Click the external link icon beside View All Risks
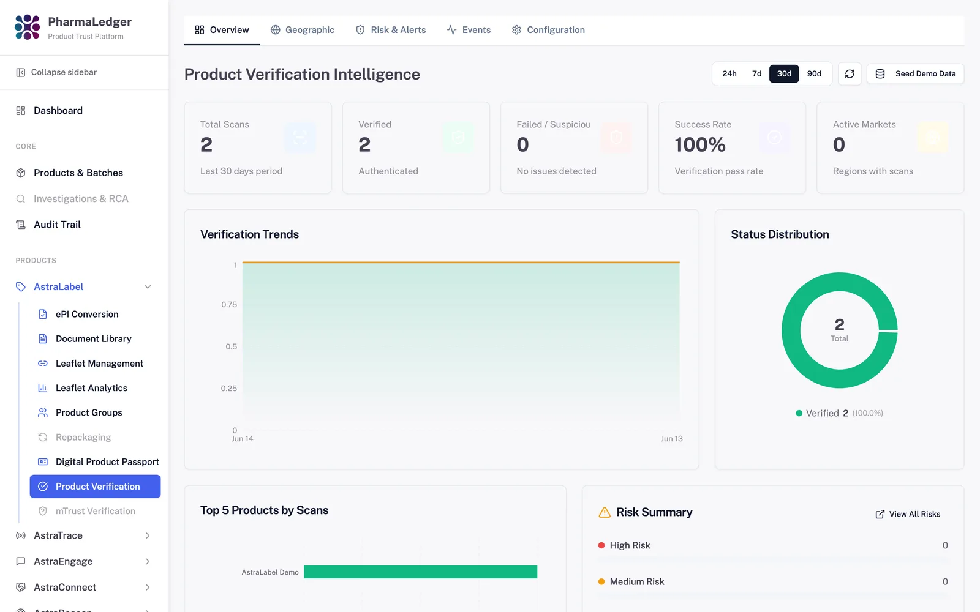The width and height of the screenshot is (980, 612). (880, 514)
